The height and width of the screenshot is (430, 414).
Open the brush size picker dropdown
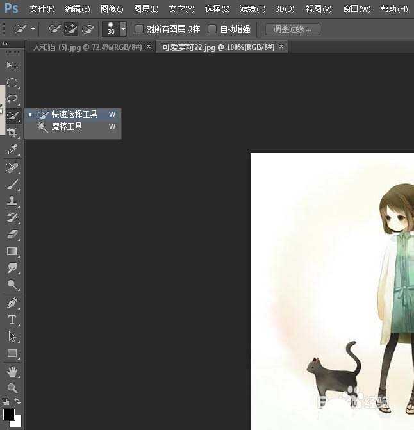tap(123, 29)
